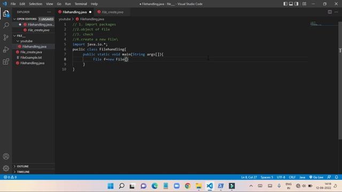Open the Run and Debug view

[x=6, y=50]
